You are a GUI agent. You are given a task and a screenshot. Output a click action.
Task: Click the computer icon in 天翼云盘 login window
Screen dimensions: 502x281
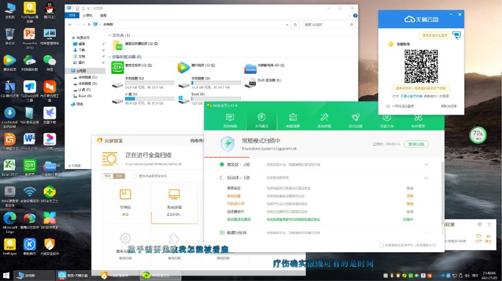[457, 35]
